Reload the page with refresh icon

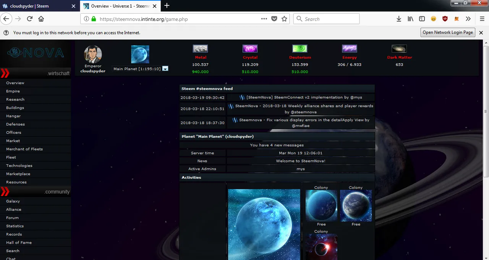[29, 19]
